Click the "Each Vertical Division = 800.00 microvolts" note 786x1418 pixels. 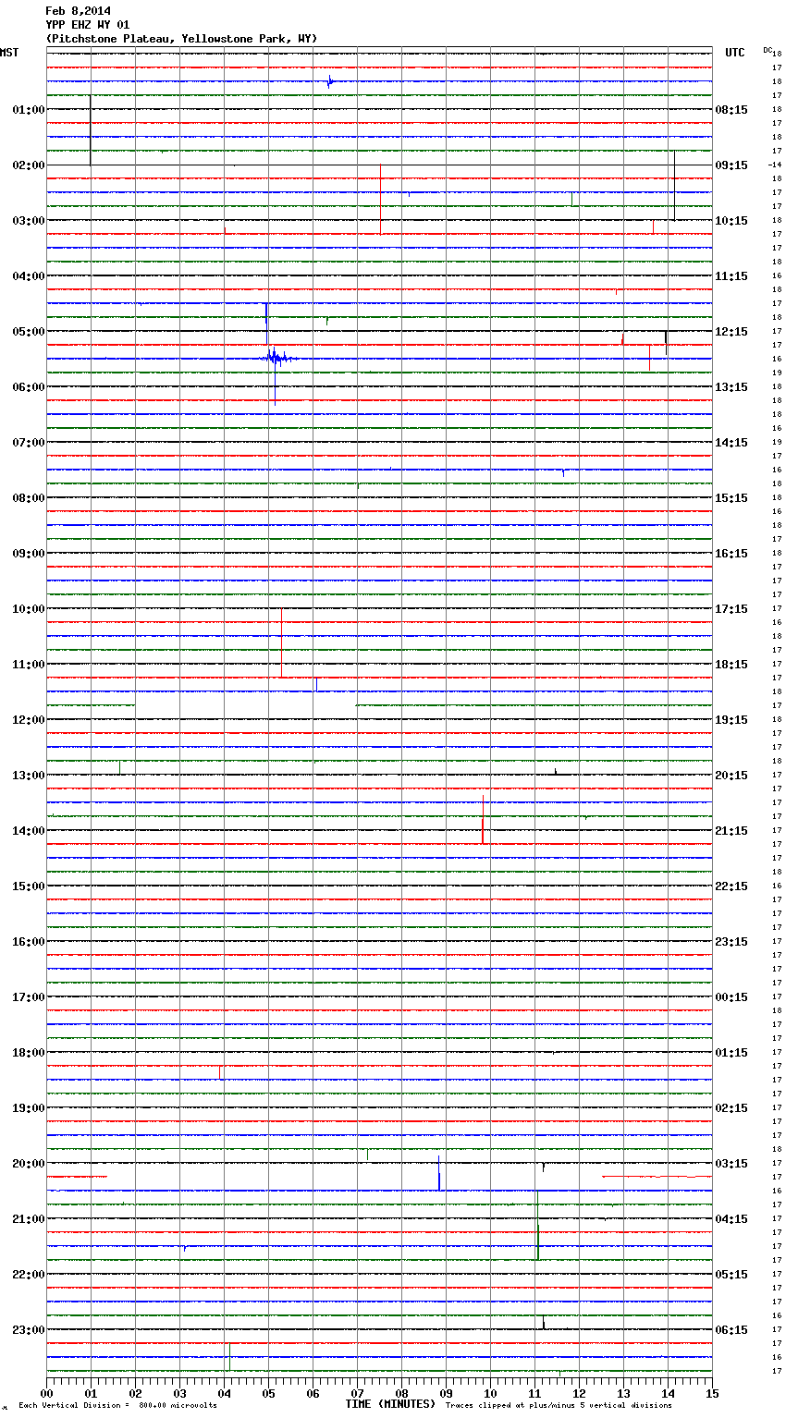pos(117,1406)
